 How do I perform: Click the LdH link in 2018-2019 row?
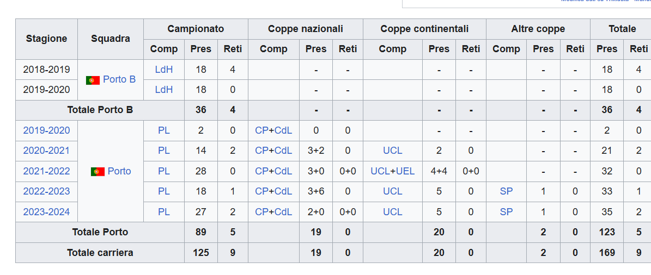tap(164, 70)
